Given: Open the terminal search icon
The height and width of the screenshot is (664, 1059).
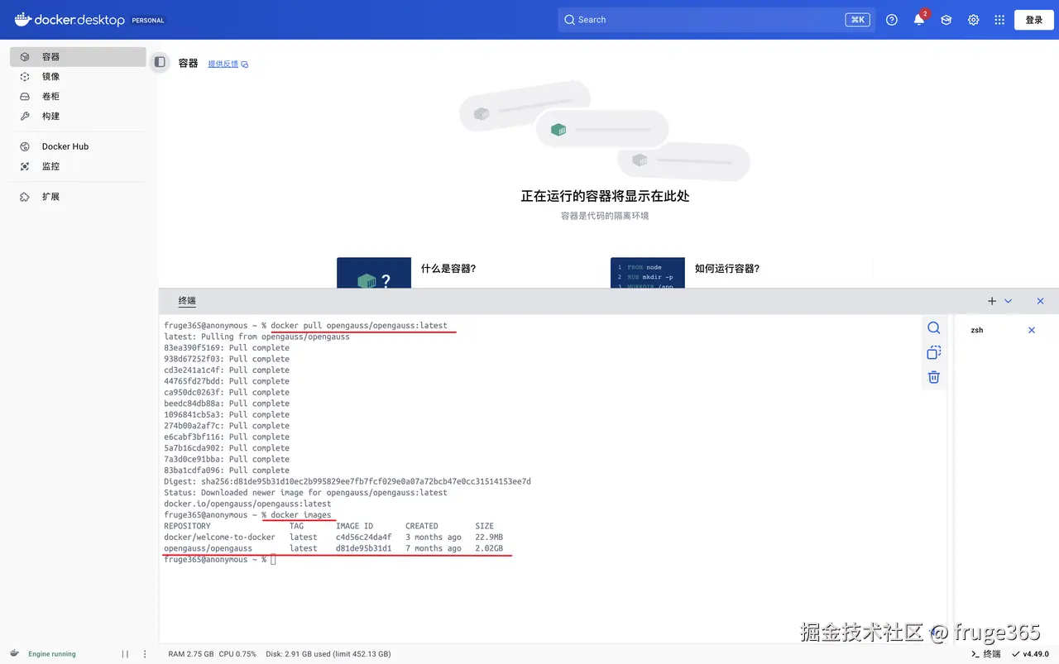Looking at the screenshot, I should tap(933, 327).
